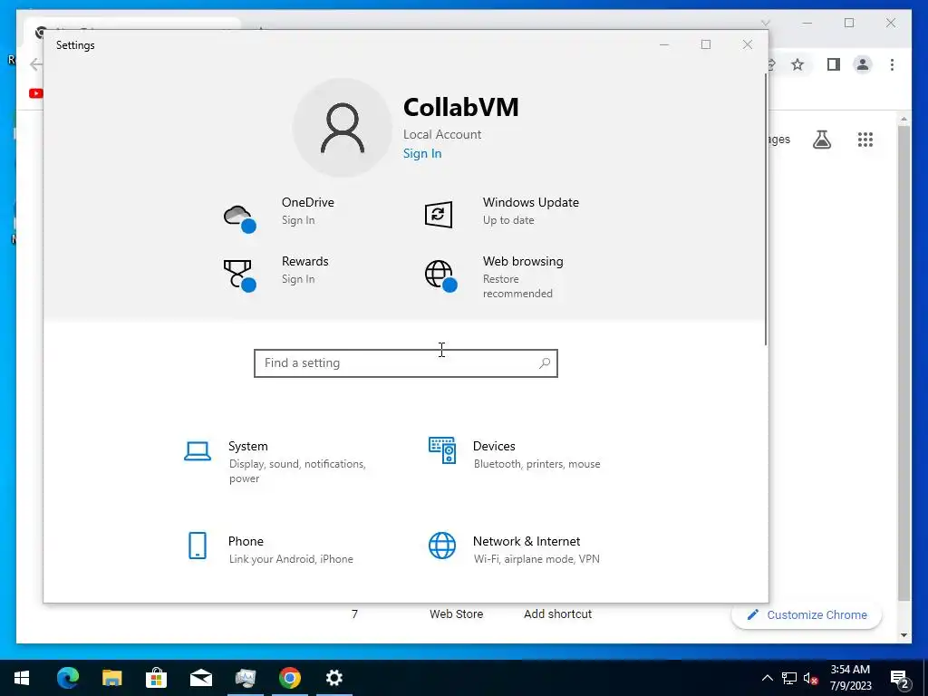Click the OneDrive label
Viewport: 928px width, 696px height.
[308, 202]
